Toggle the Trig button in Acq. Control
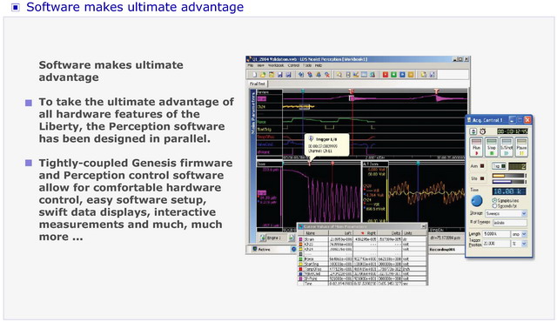 coord(499,166)
